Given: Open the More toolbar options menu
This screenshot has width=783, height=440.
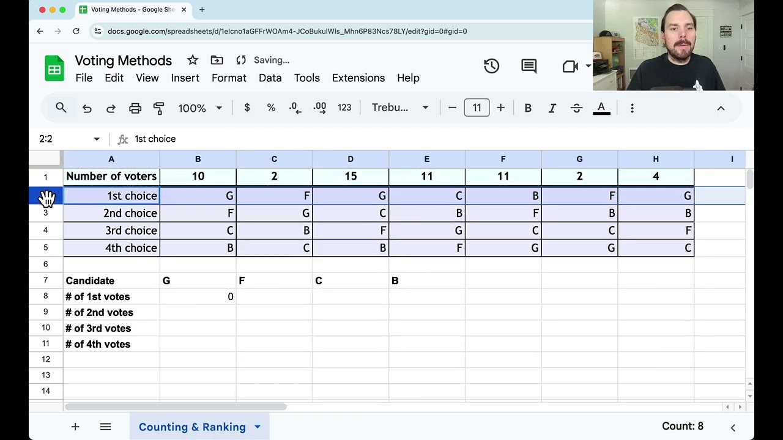Looking at the screenshot, I should (632, 108).
